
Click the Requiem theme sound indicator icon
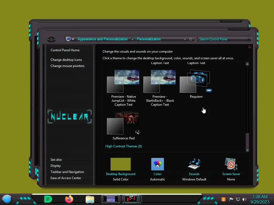[x=209, y=90]
